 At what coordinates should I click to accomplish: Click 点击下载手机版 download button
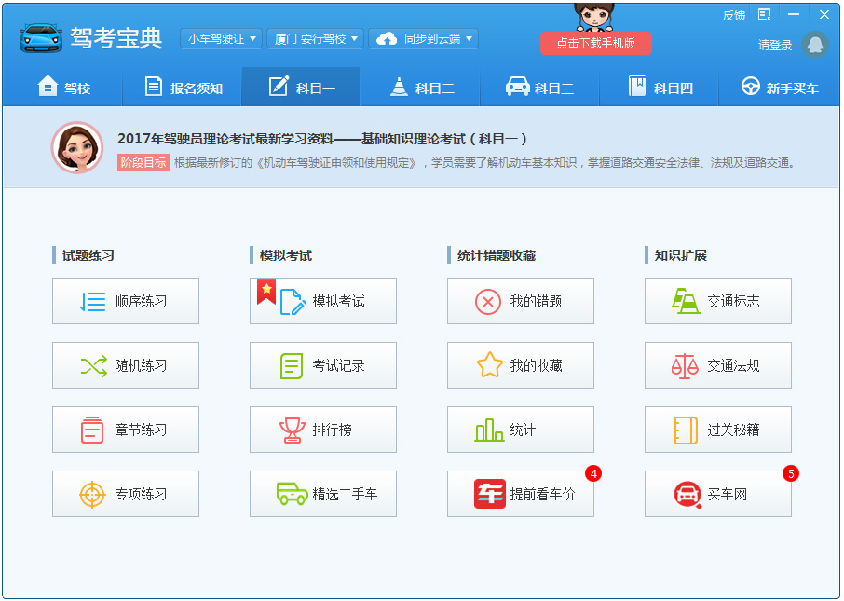pyautogui.click(x=595, y=43)
